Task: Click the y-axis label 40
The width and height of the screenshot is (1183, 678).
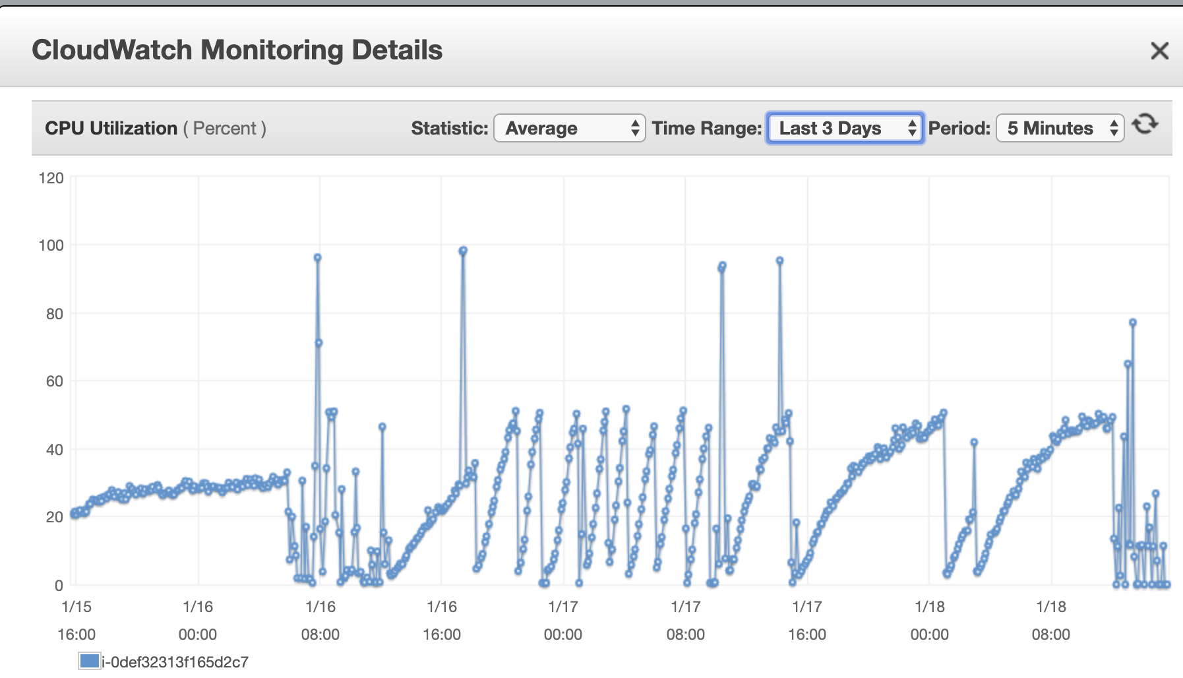Action: [x=55, y=450]
